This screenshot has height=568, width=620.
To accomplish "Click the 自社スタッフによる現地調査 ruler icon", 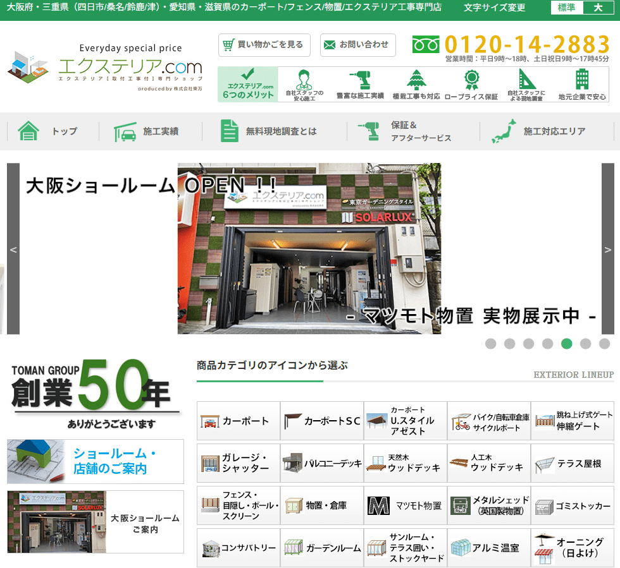I will (526, 85).
